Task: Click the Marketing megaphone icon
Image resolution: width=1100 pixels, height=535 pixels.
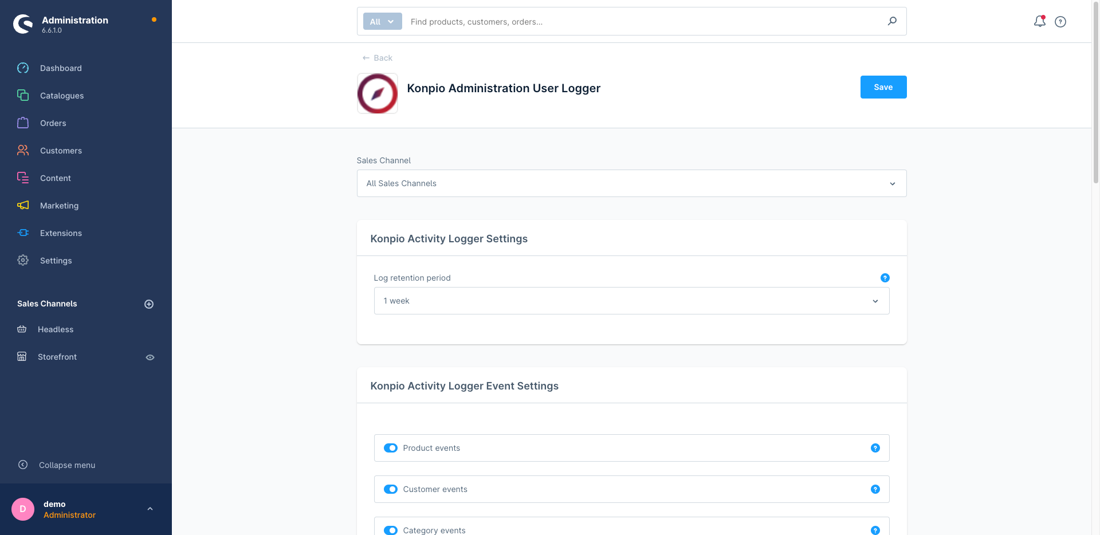Action: pyautogui.click(x=23, y=205)
